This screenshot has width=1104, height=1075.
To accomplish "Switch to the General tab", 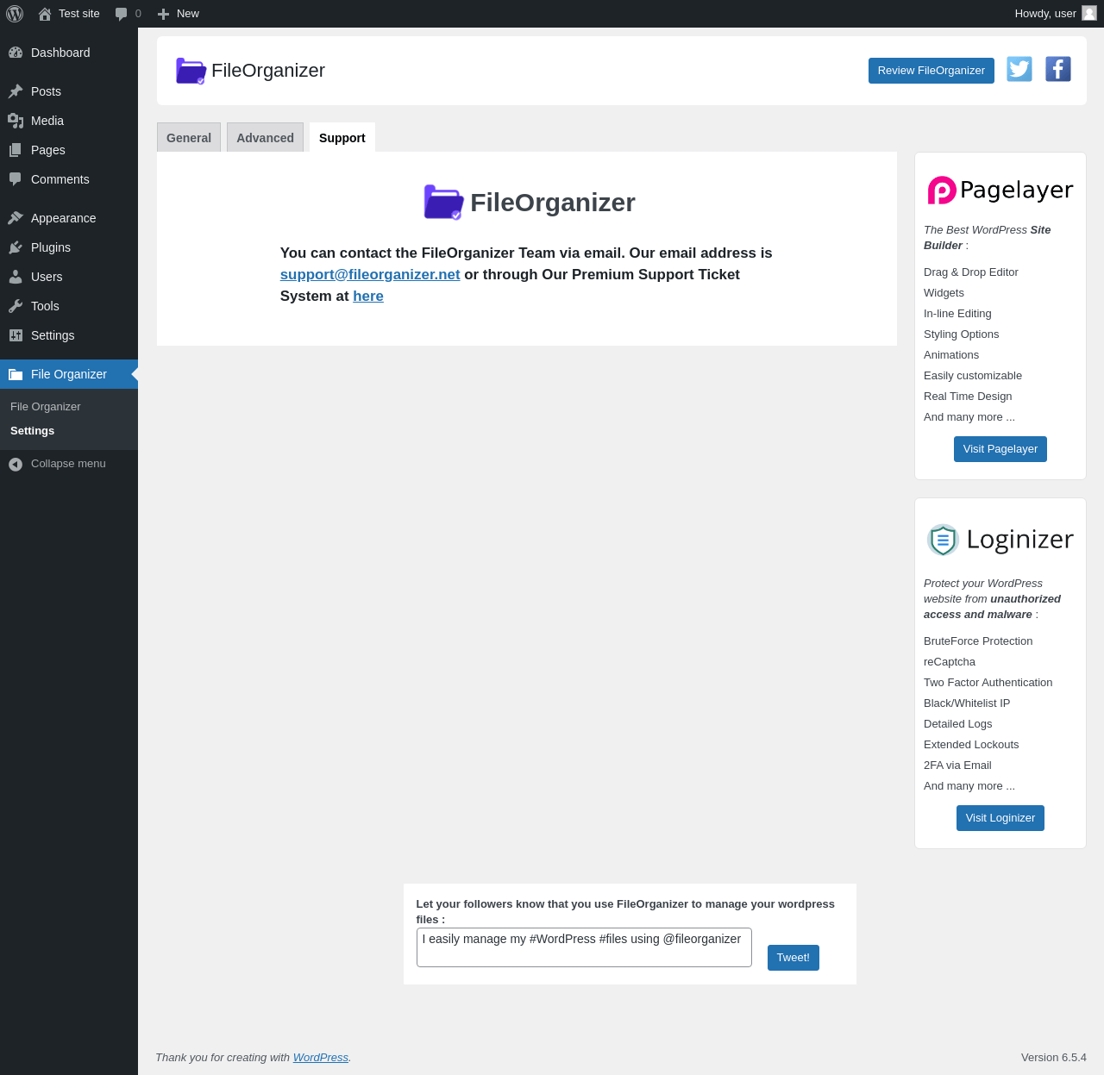I will [189, 138].
